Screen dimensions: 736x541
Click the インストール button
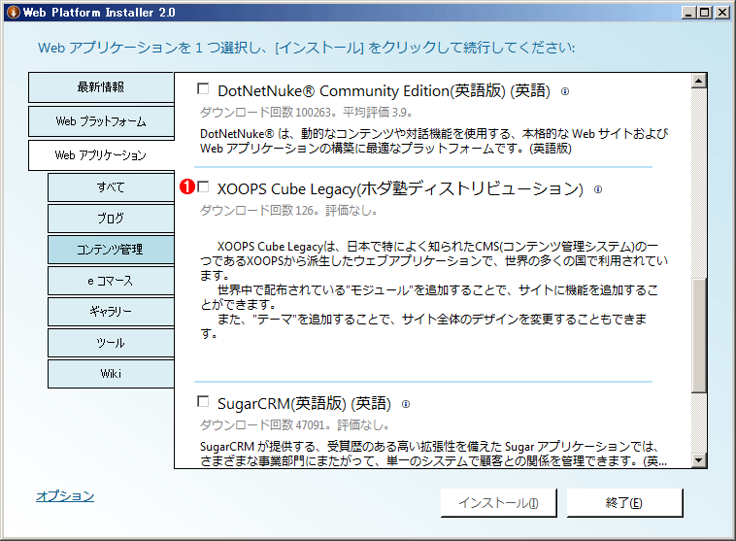[x=498, y=503]
